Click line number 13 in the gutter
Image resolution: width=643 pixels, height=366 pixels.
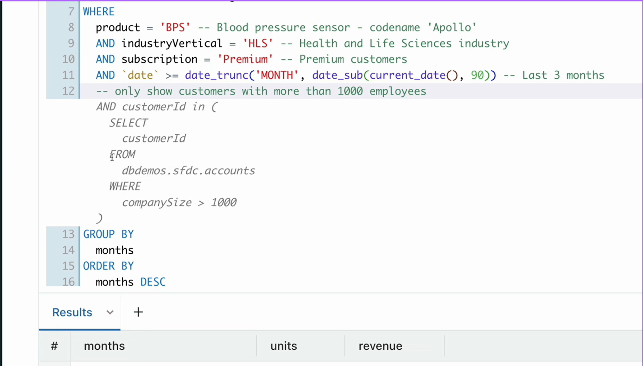68,234
